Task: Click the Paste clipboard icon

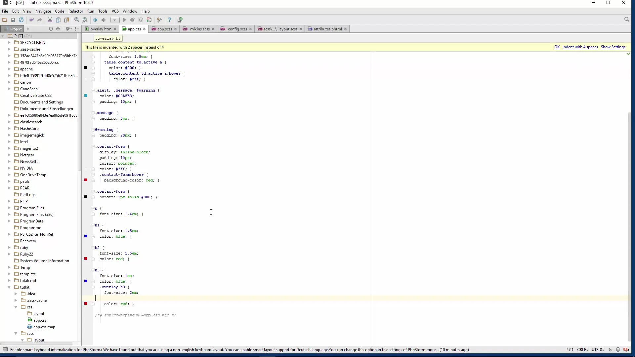Action: [66, 20]
